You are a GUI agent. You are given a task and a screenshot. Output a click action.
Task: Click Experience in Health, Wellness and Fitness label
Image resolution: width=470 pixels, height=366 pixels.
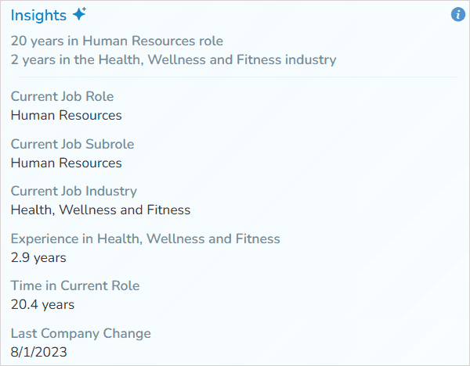[145, 239]
